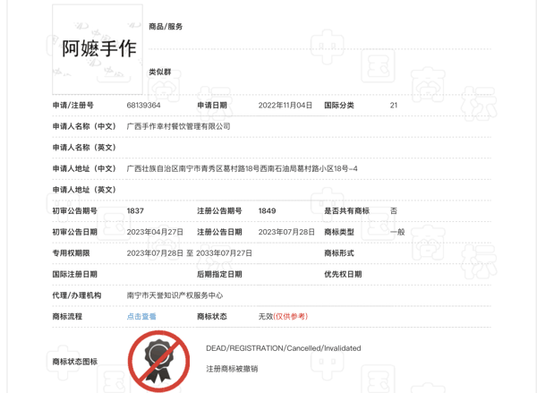Click the 申请人地址（英文） field label

[x=84, y=190]
